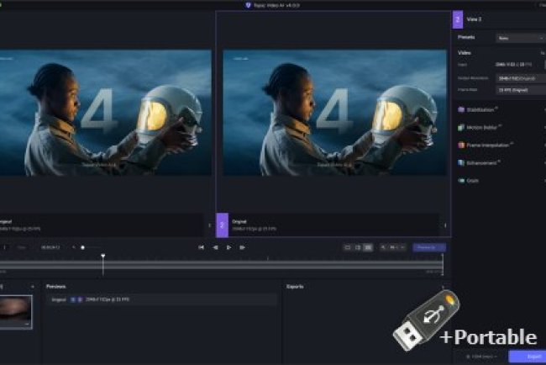The width and height of the screenshot is (546, 365).
Task: Click the Enhancement filter icon
Action: (x=461, y=163)
